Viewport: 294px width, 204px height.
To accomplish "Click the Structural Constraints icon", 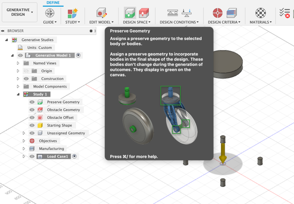I will [173, 13].
